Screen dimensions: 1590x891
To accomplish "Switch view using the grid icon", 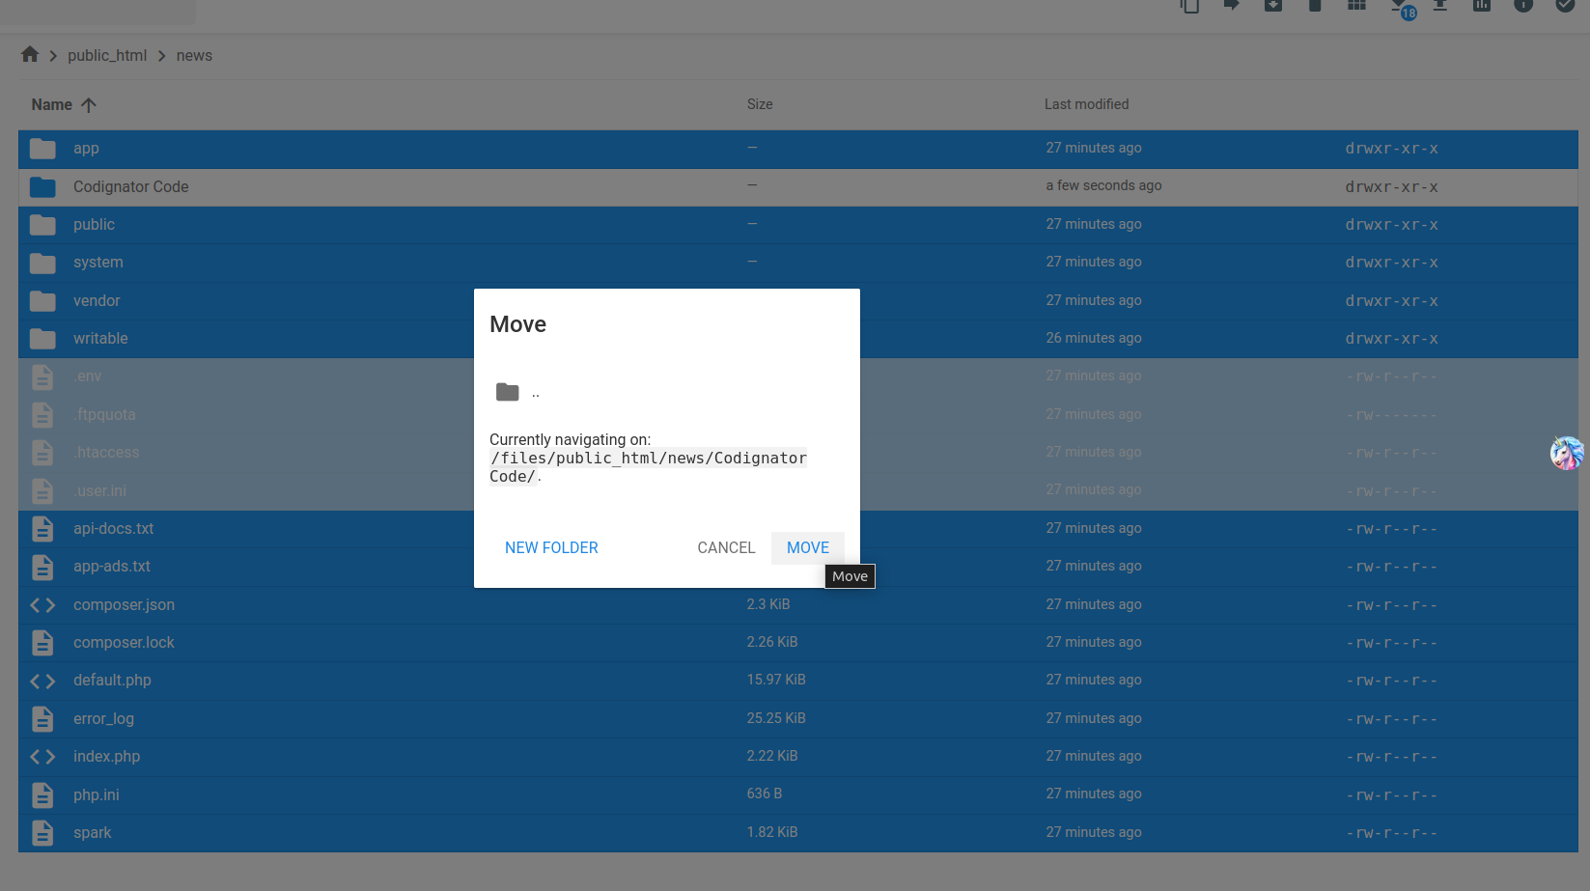I will [1356, 6].
